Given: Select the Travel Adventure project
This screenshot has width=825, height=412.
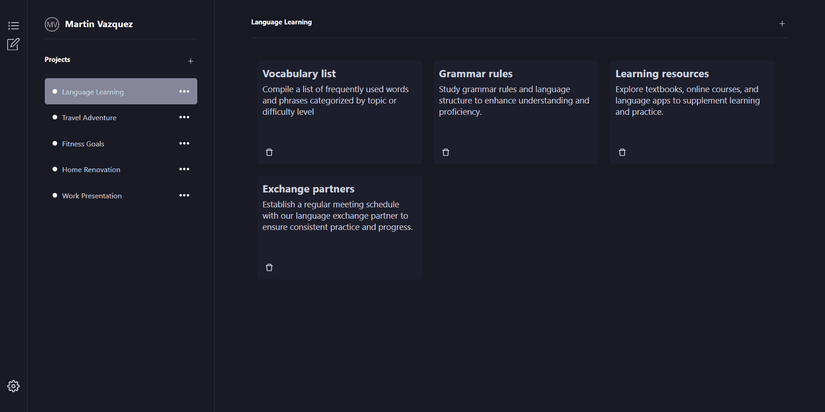Looking at the screenshot, I should 89,117.
